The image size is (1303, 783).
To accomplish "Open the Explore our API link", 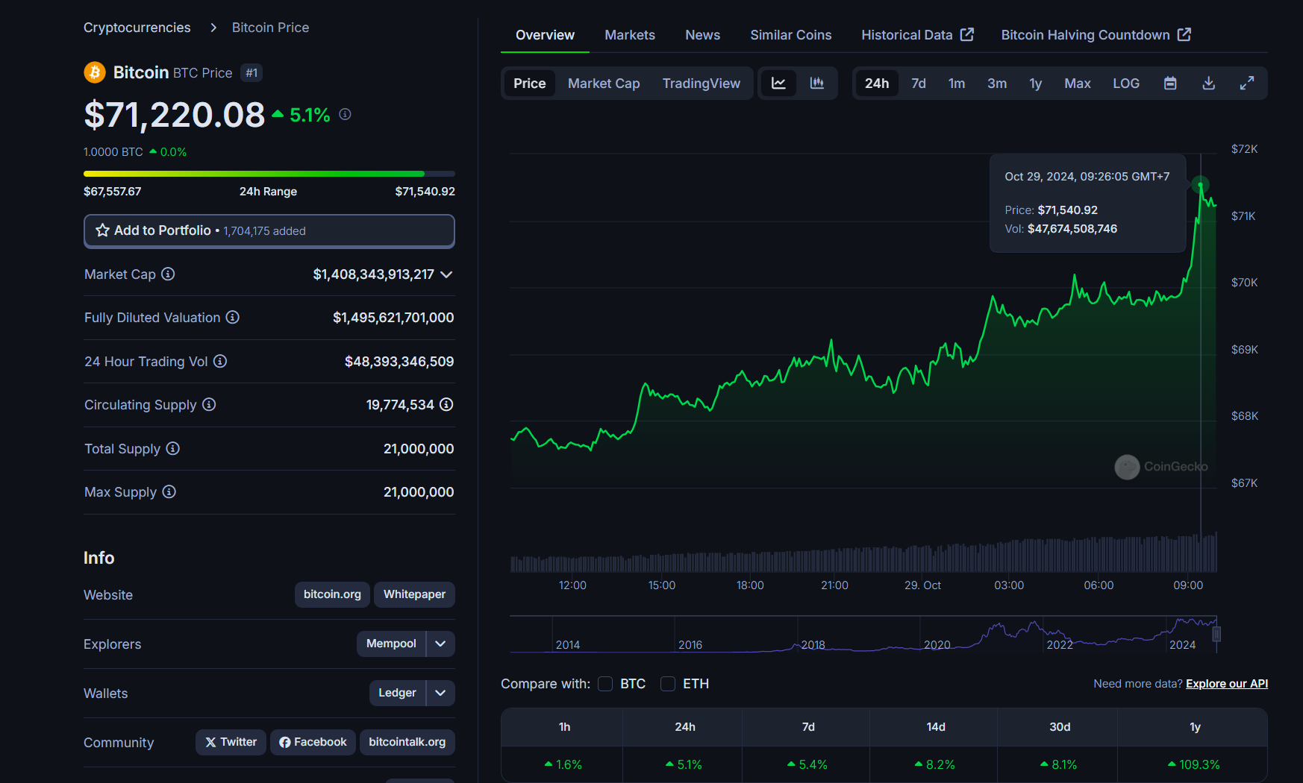I will tap(1226, 684).
